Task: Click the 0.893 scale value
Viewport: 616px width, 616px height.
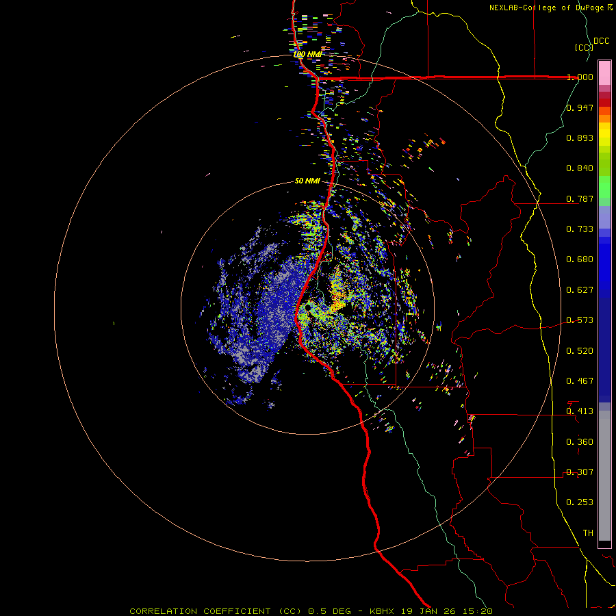Action: [x=580, y=138]
